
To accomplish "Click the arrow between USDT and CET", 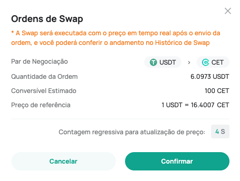I will pos(189,62).
